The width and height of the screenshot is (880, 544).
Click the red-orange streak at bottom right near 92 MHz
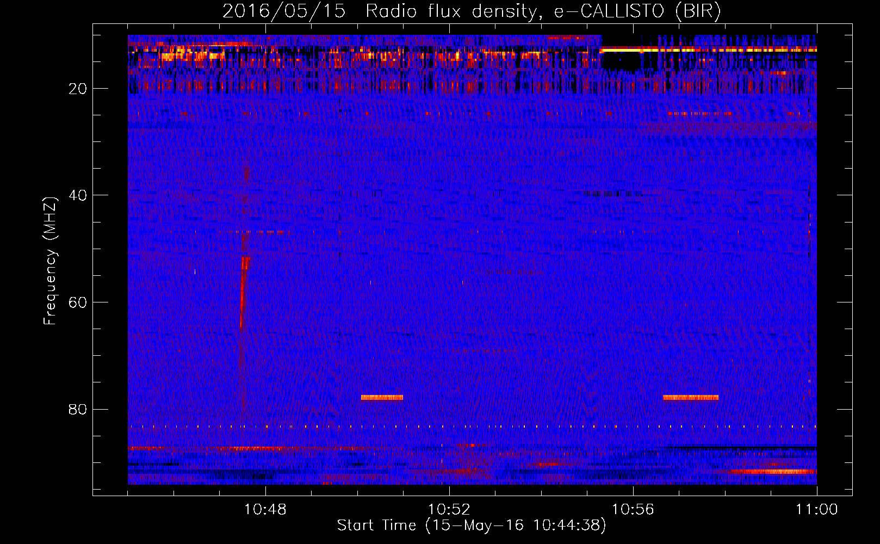773,472
